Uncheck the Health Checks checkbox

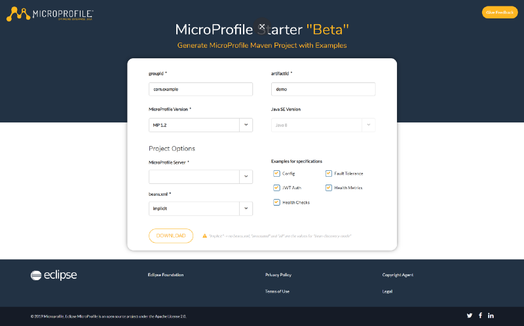click(276, 202)
